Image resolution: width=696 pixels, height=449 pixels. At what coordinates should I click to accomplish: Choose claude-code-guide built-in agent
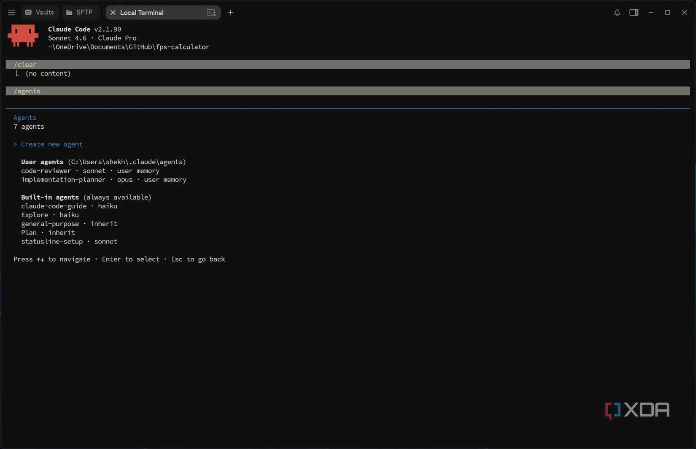pyautogui.click(x=69, y=206)
